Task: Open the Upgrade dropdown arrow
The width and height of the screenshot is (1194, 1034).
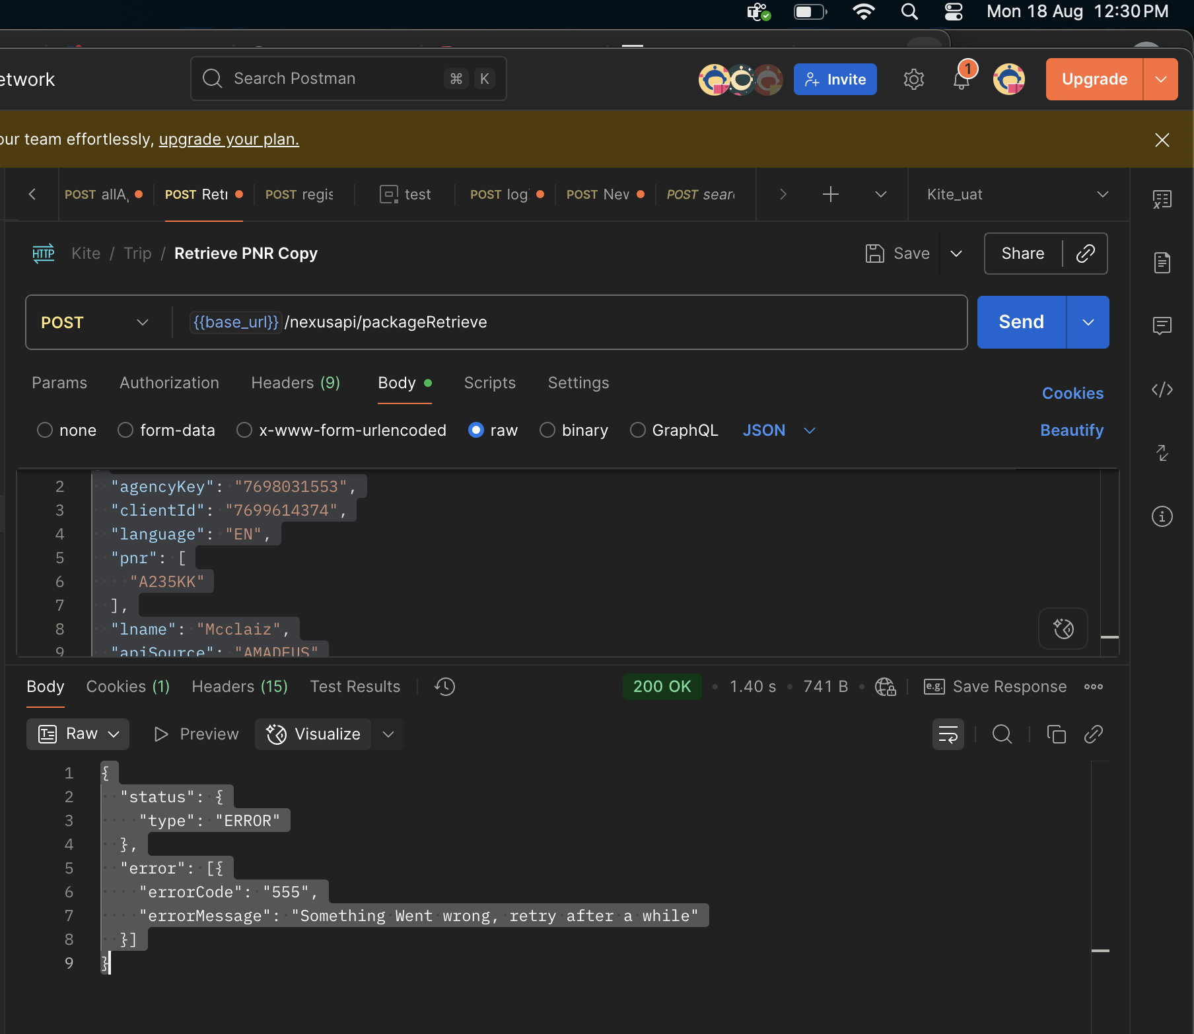Action: [1160, 79]
